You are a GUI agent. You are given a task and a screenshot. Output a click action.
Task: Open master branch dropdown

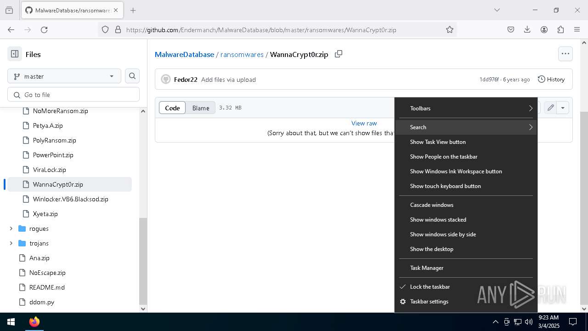(x=64, y=76)
